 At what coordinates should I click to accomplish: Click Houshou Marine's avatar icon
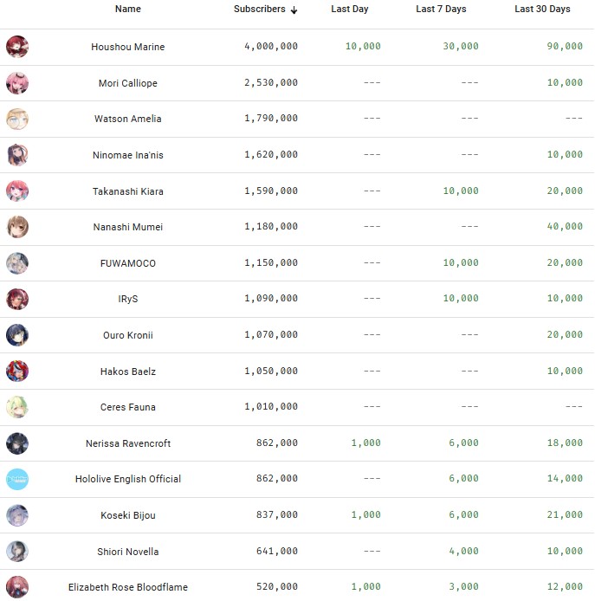tap(17, 47)
